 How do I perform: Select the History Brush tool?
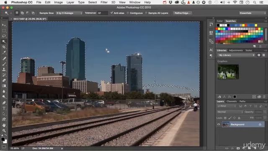(x=4, y=75)
